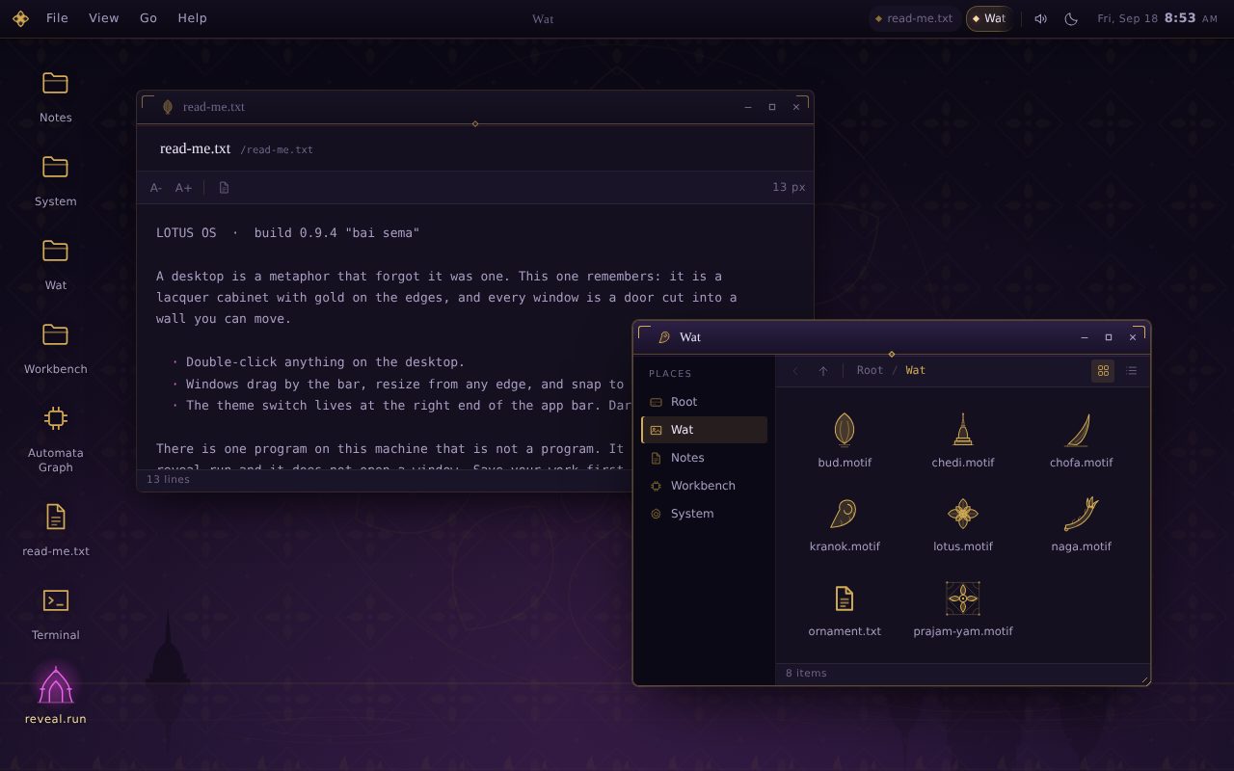This screenshot has height=771, width=1234.
Task: Select Root in the Places sidebar
Action: 704,402
